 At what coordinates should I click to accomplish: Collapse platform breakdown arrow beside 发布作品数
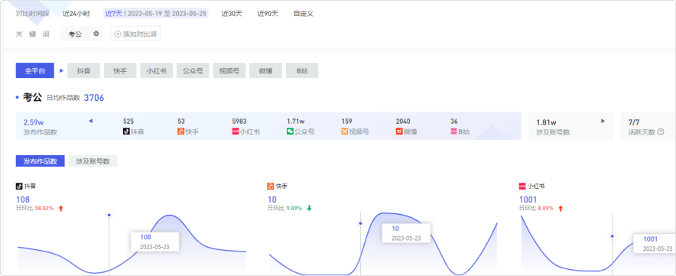coord(90,122)
